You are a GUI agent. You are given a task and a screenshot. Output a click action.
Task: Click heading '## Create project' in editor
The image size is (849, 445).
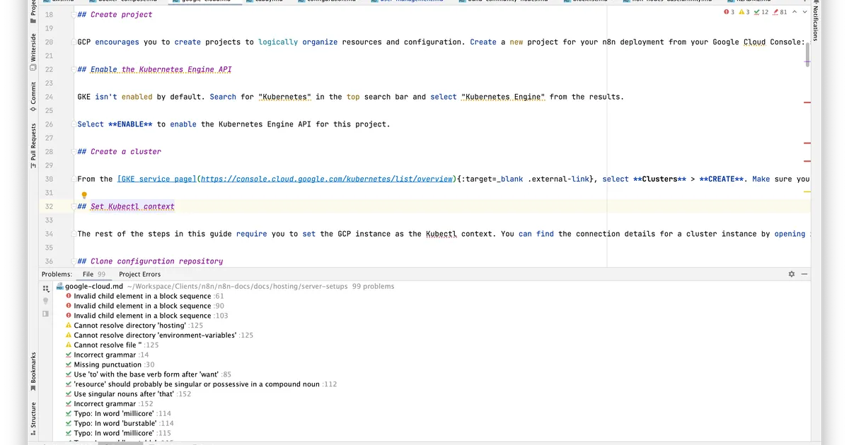pyautogui.click(x=115, y=14)
